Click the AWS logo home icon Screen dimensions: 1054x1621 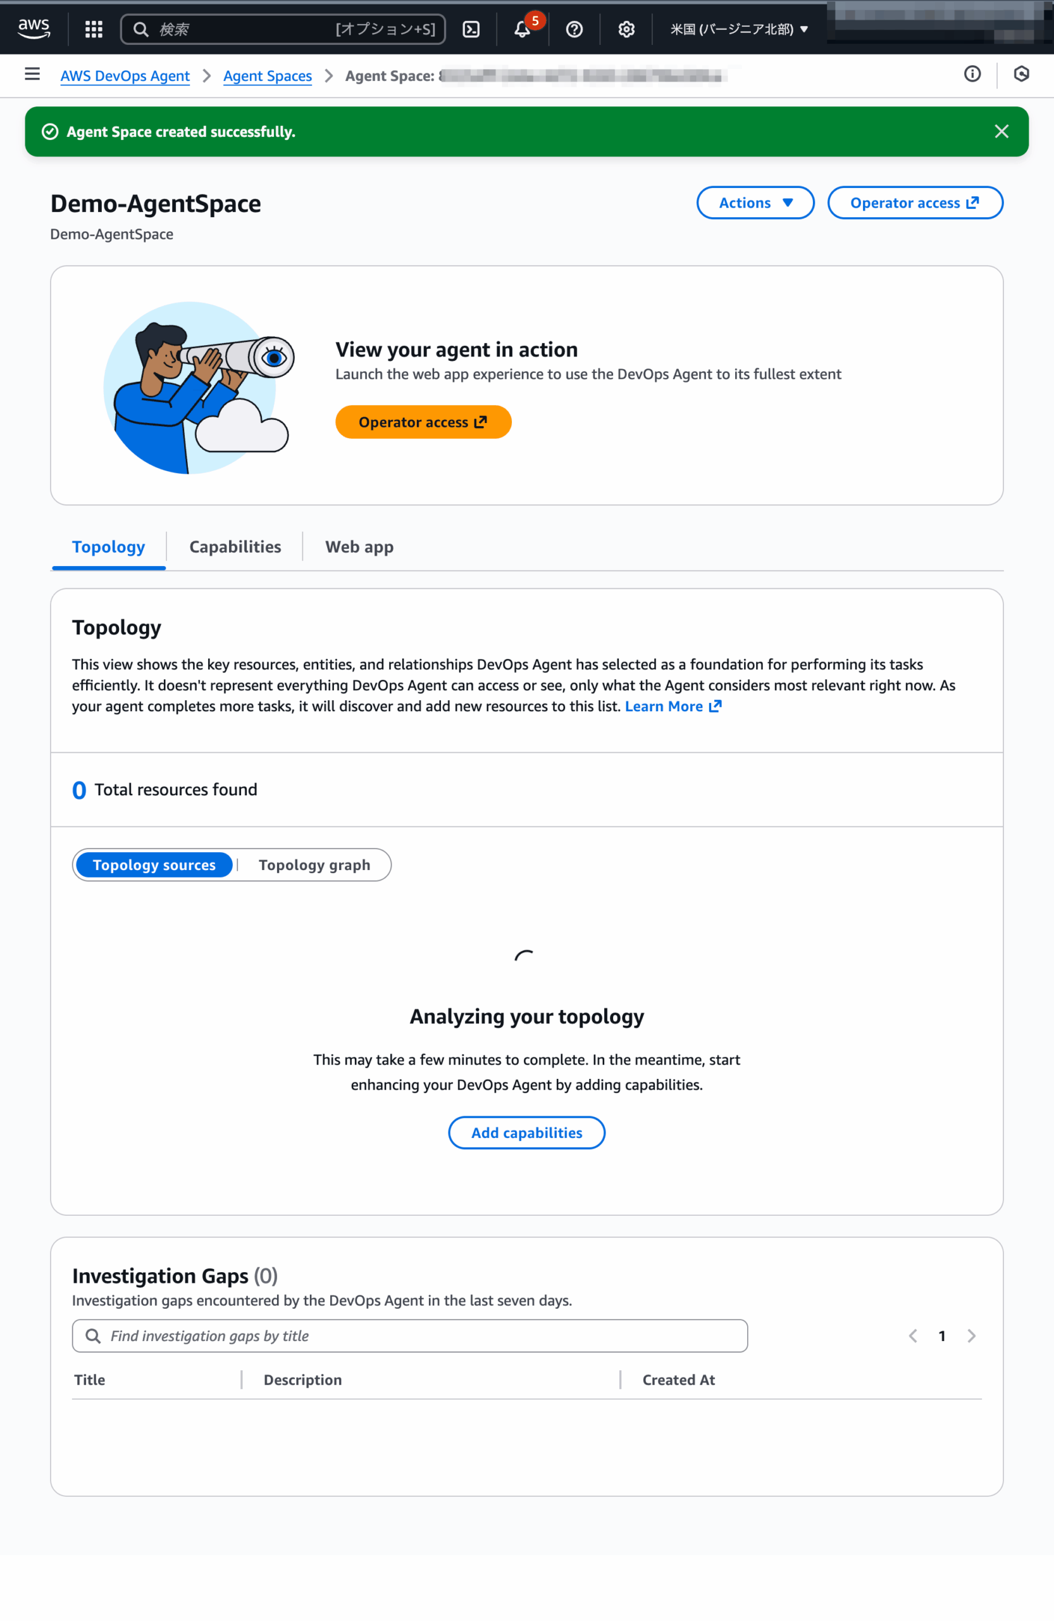[x=34, y=28]
